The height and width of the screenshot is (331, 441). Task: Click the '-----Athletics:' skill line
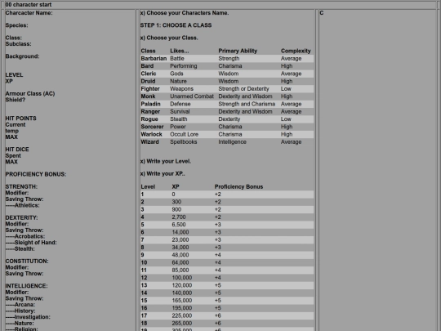click(23, 205)
